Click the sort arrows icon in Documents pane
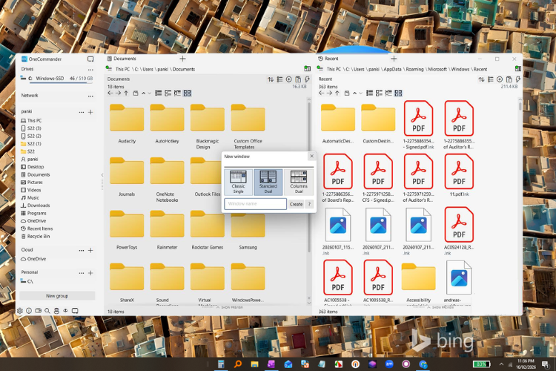The image size is (556, 371). pos(271,79)
